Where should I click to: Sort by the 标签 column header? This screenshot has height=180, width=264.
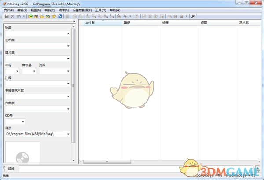pos(180,22)
